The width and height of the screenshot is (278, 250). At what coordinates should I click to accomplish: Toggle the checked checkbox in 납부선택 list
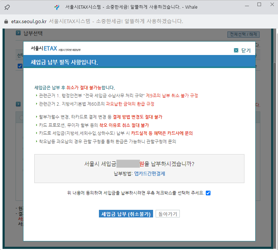(x=20, y=66)
